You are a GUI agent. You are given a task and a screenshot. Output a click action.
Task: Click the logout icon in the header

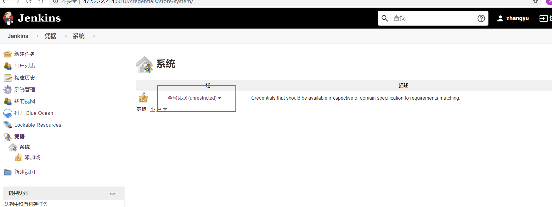[x=543, y=18]
